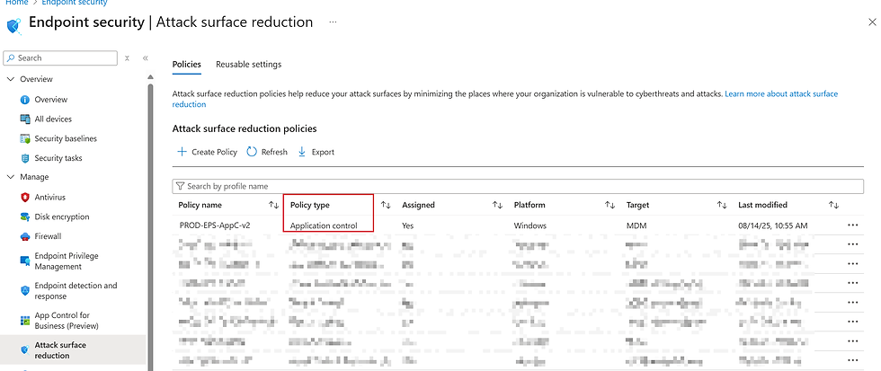The width and height of the screenshot is (881, 371).
Task: Click the Endpoint security shield icon
Action: 13,24
